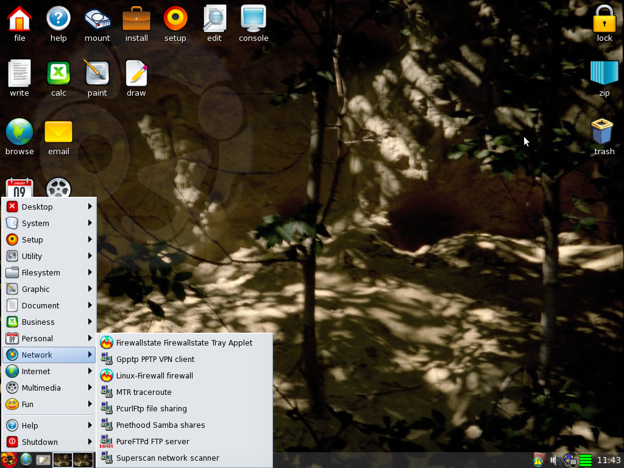The image size is (624, 468).
Task: Choose Superscan network scanner from menu
Action: pyautogui.click(x=168, y=458)
